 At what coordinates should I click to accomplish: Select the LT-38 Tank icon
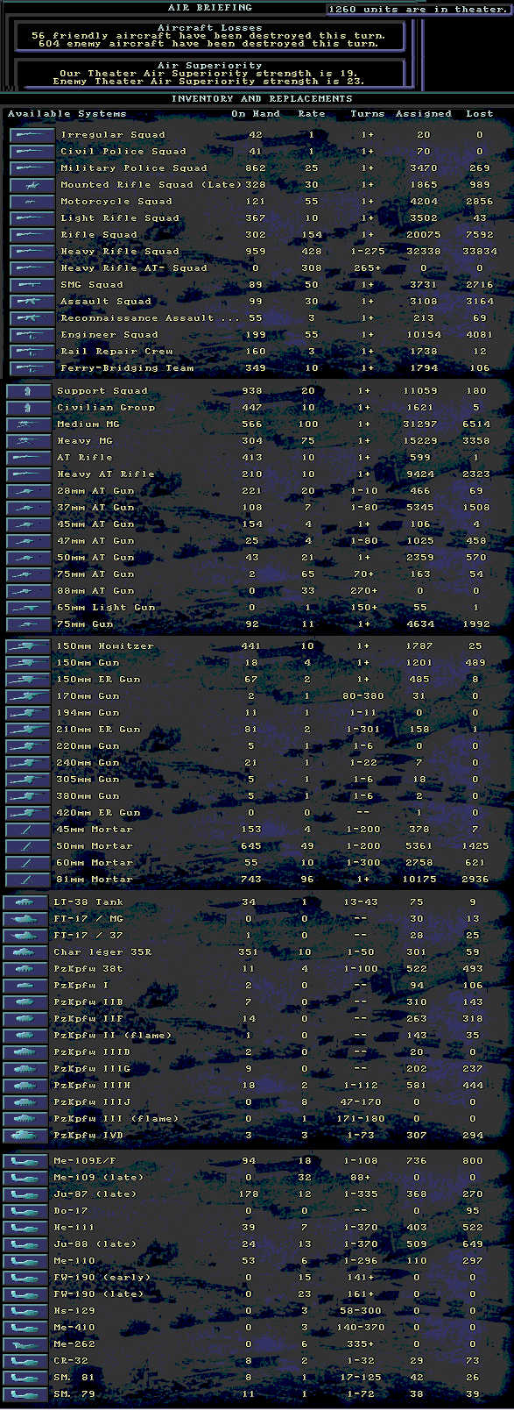pos(25,902)
